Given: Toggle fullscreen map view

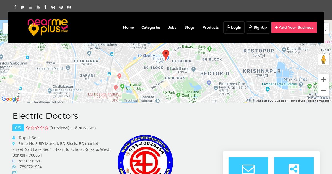Looking at the screenshot, I should 326,28.
